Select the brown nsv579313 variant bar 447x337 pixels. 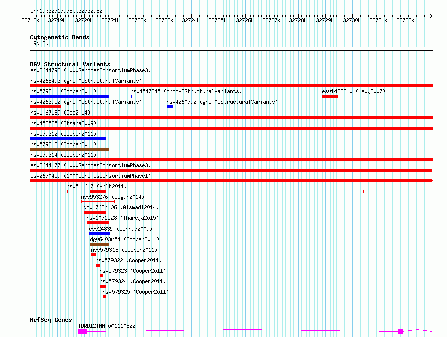point(69,149)
